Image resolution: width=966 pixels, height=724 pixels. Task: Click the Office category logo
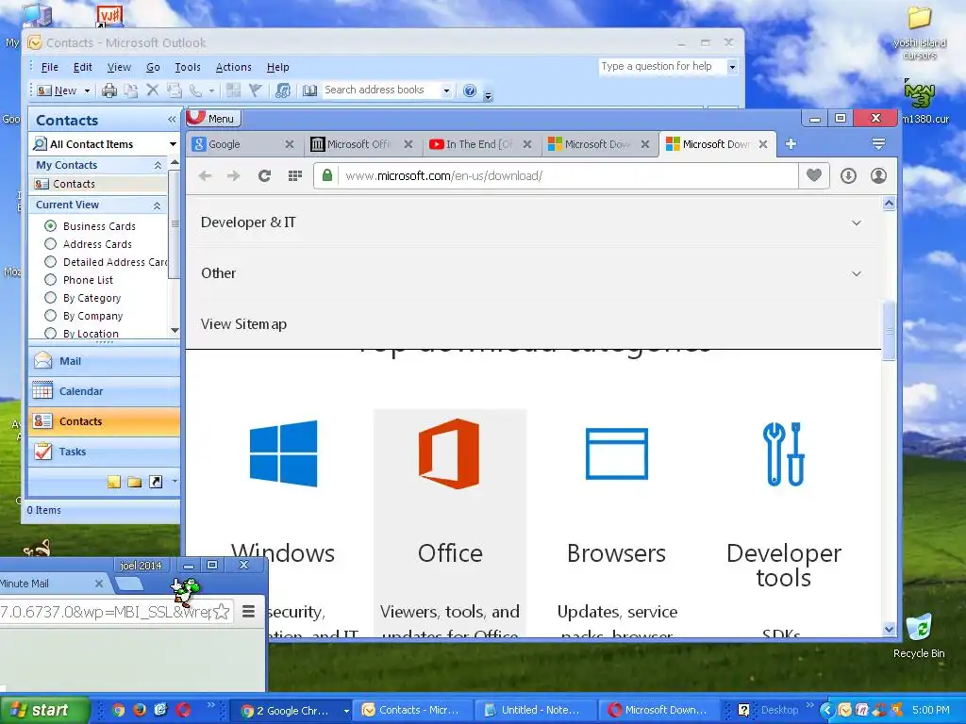pyautogui.click(x=449, y=453)
